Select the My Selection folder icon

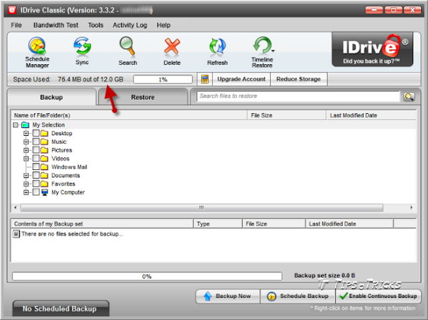25,125
